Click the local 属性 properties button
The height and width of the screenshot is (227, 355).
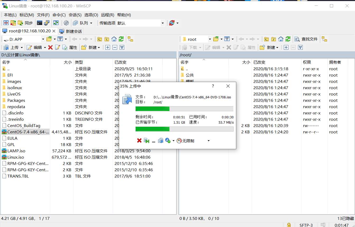[70, 47]
